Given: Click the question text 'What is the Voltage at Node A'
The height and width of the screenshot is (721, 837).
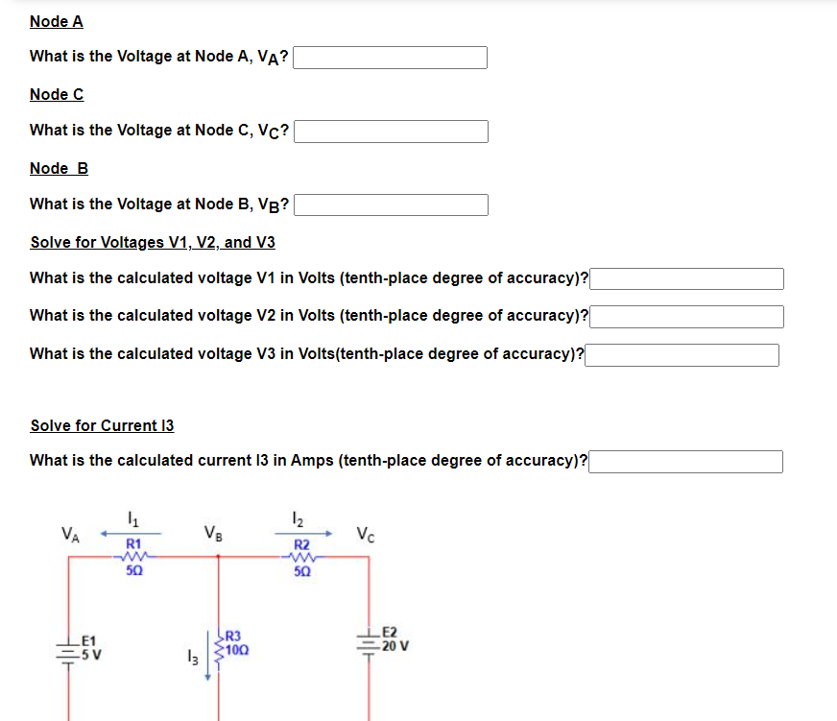Looking at the screenshot, I should (x=159, y=57).
